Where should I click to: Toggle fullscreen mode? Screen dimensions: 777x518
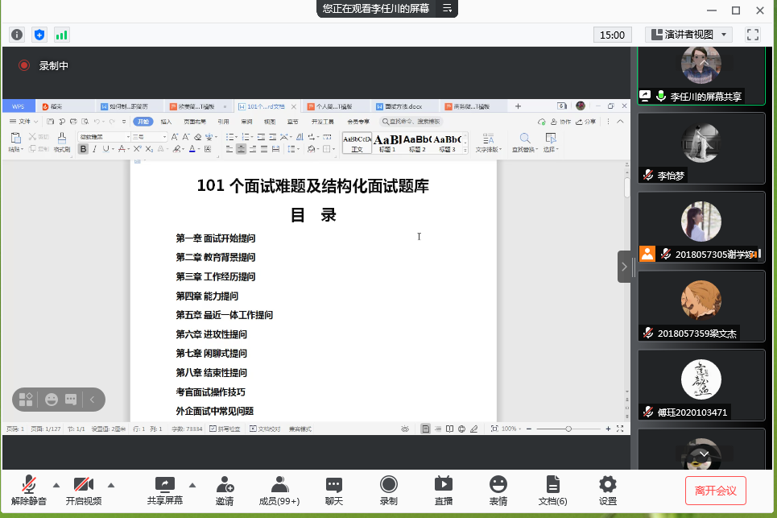click(x=754, y=35)
